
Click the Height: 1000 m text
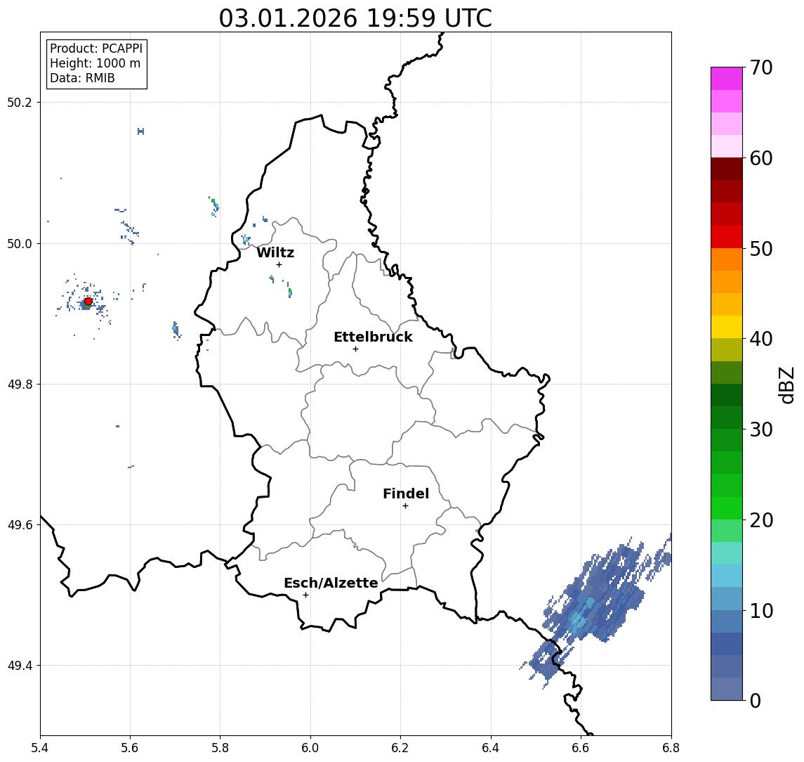click(95, 63)
